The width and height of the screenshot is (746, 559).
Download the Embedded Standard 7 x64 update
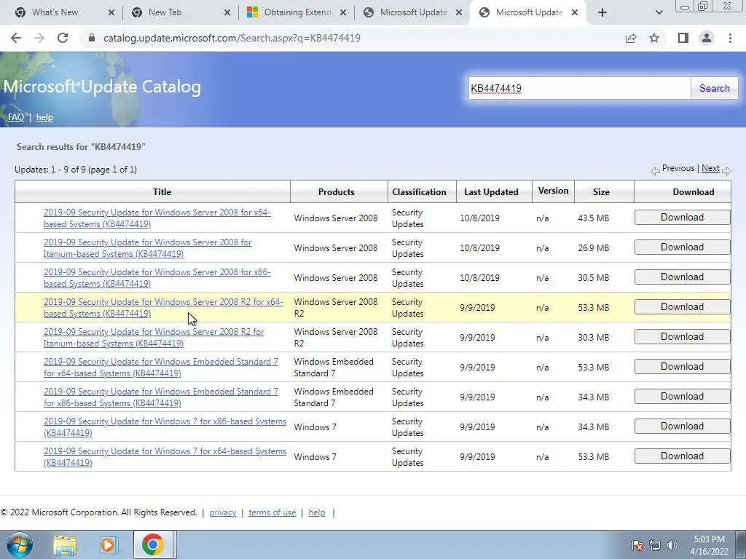tap(682, 367)
